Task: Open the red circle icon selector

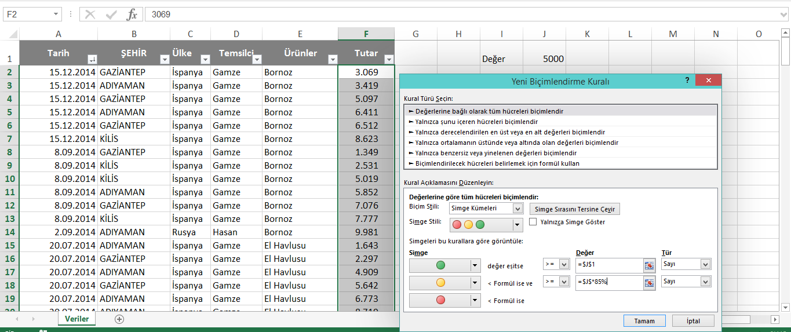Action: [475, 300]
